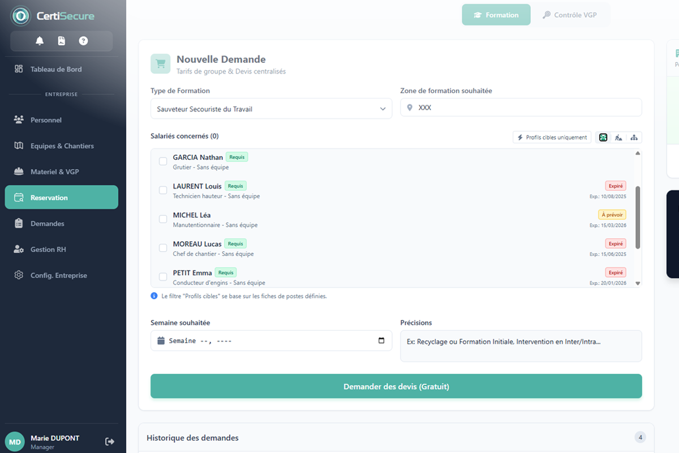Click the logout icon beside Marie DUPONT
Screen dimensions: 679x453
(x=110, y=441)
